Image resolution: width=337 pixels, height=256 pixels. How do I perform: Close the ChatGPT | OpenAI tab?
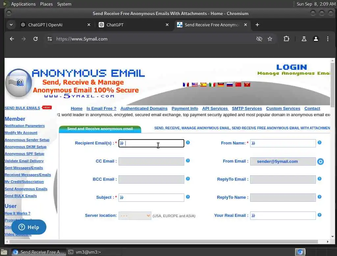(x=89, y=25)
